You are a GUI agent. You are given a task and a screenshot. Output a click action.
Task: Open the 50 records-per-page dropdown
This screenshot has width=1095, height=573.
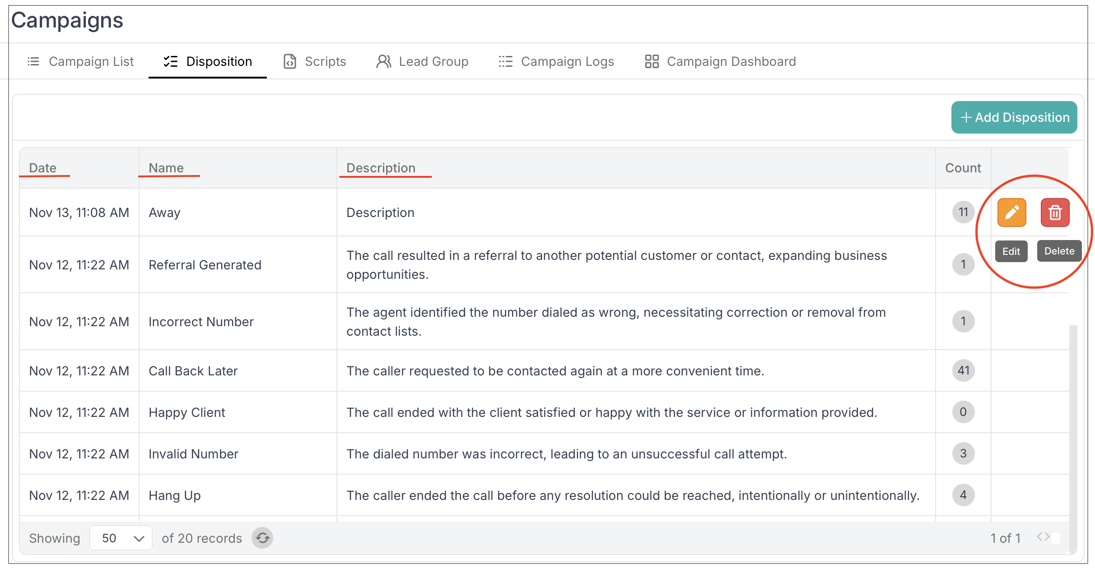coord(121,538)
